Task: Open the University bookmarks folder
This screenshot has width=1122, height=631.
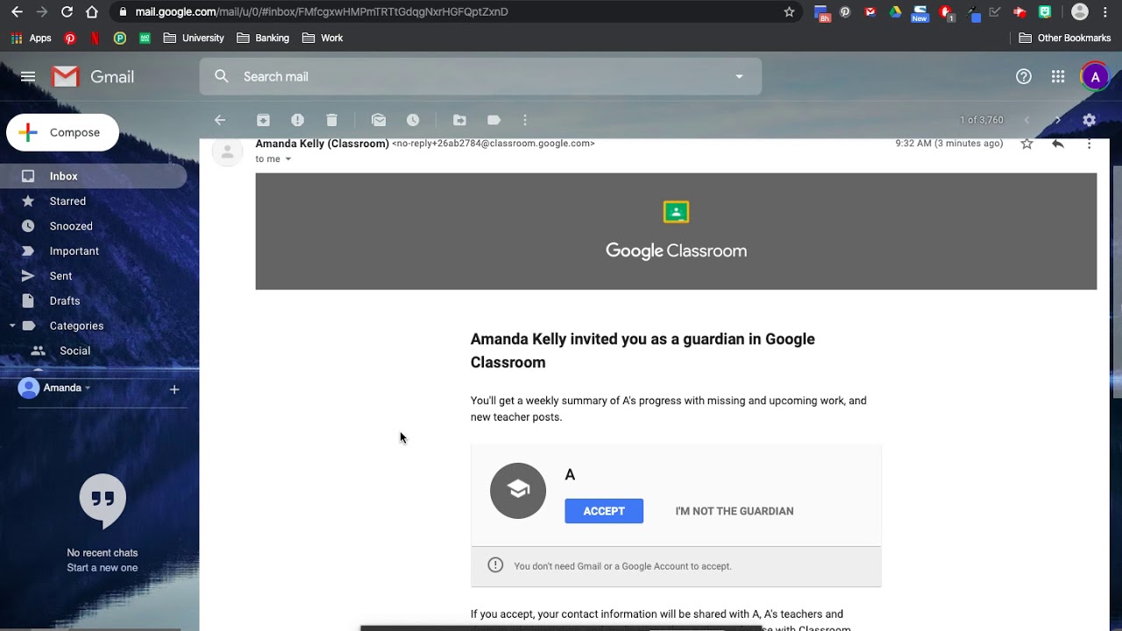Action: point(194,39)
